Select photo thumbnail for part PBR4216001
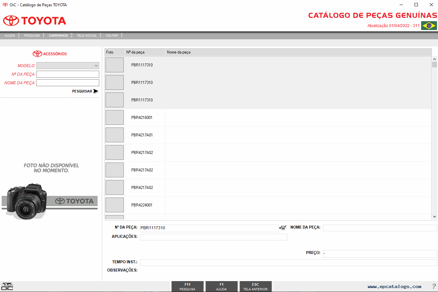 pos(114,118)
